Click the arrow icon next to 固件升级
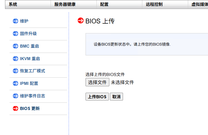Viewport: 208px width, 135px height. click(15, 34)
